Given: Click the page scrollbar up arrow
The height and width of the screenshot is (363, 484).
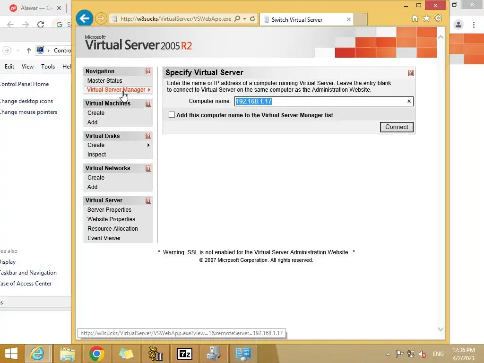Looking at the screenshot, I should click(441, 37).
